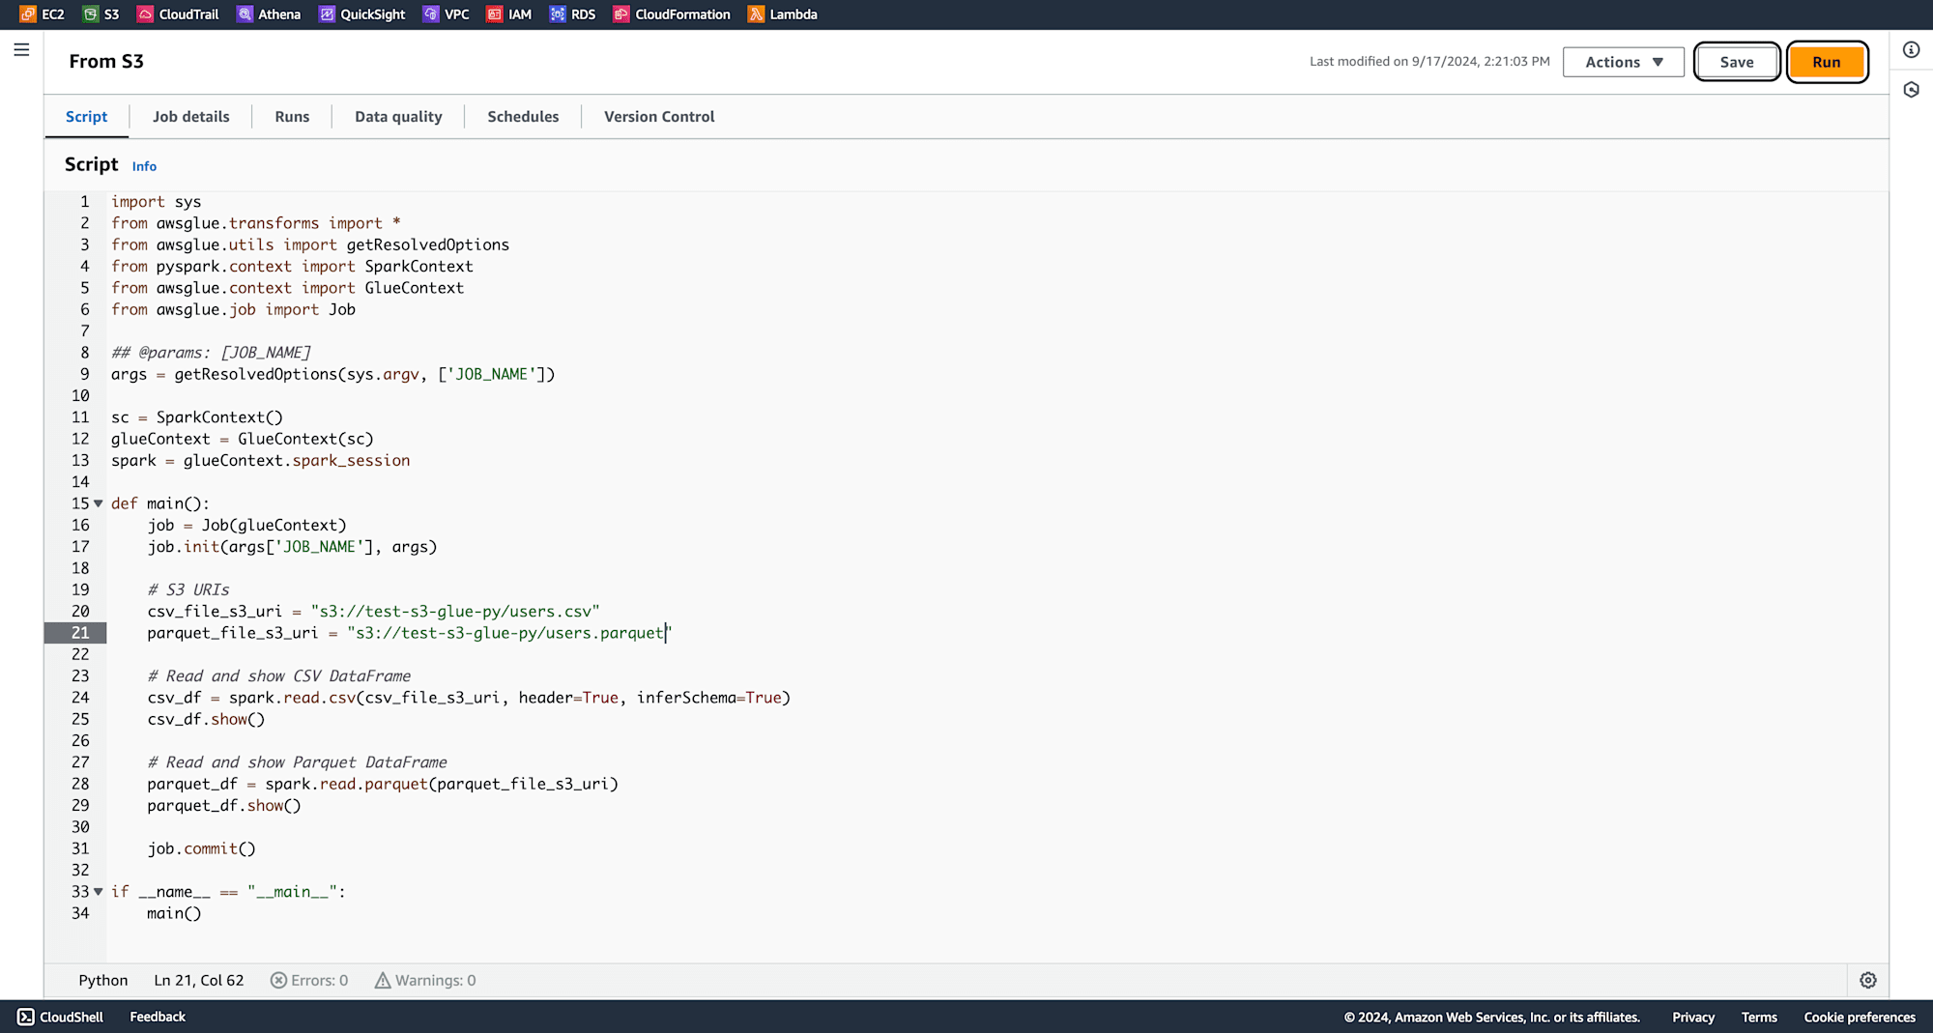Click the '## @params: [JOB_NAME]' comment
This screenshot has height=1033, width=1933.
click(211, 353)
